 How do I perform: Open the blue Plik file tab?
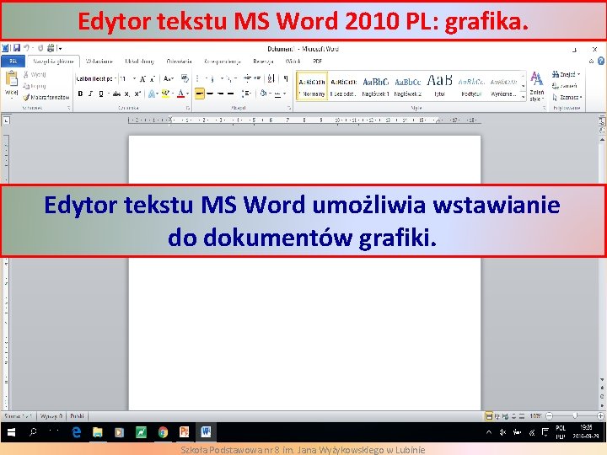(13, 62)
